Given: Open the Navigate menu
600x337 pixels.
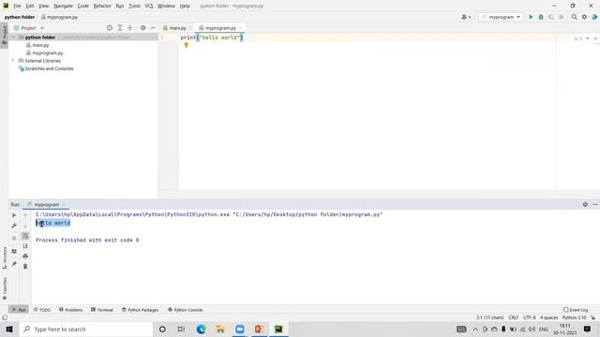Looking at the screenshot, I should coord(63,7).
